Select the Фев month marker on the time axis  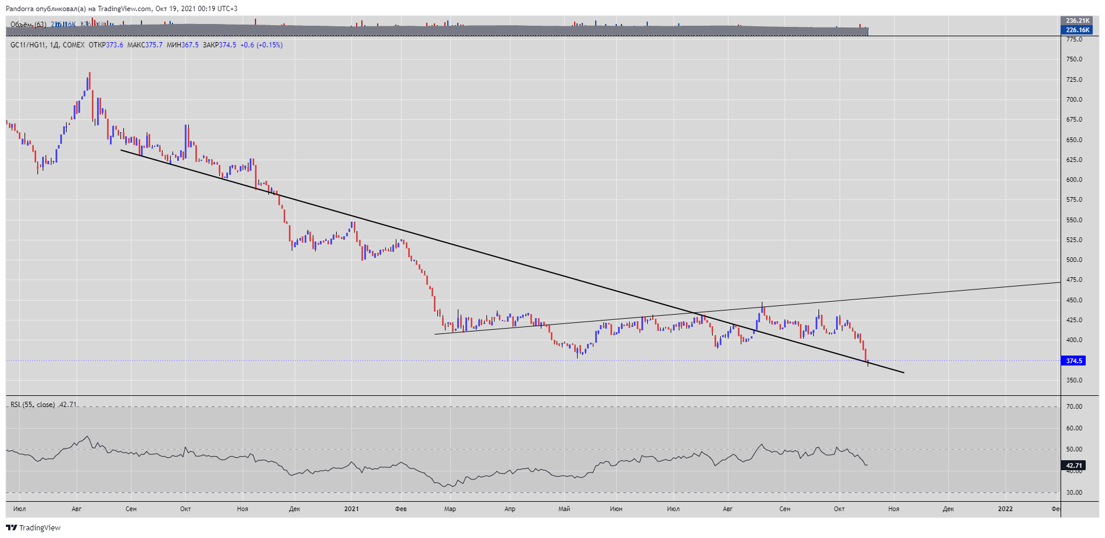coord(401,509)
